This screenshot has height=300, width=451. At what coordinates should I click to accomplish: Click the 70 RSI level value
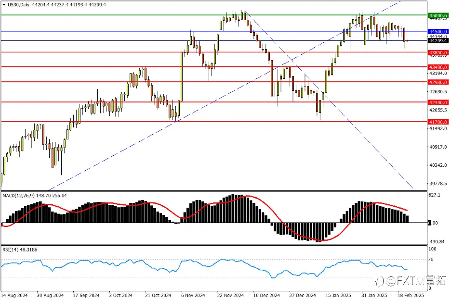(x=431, y=259)
